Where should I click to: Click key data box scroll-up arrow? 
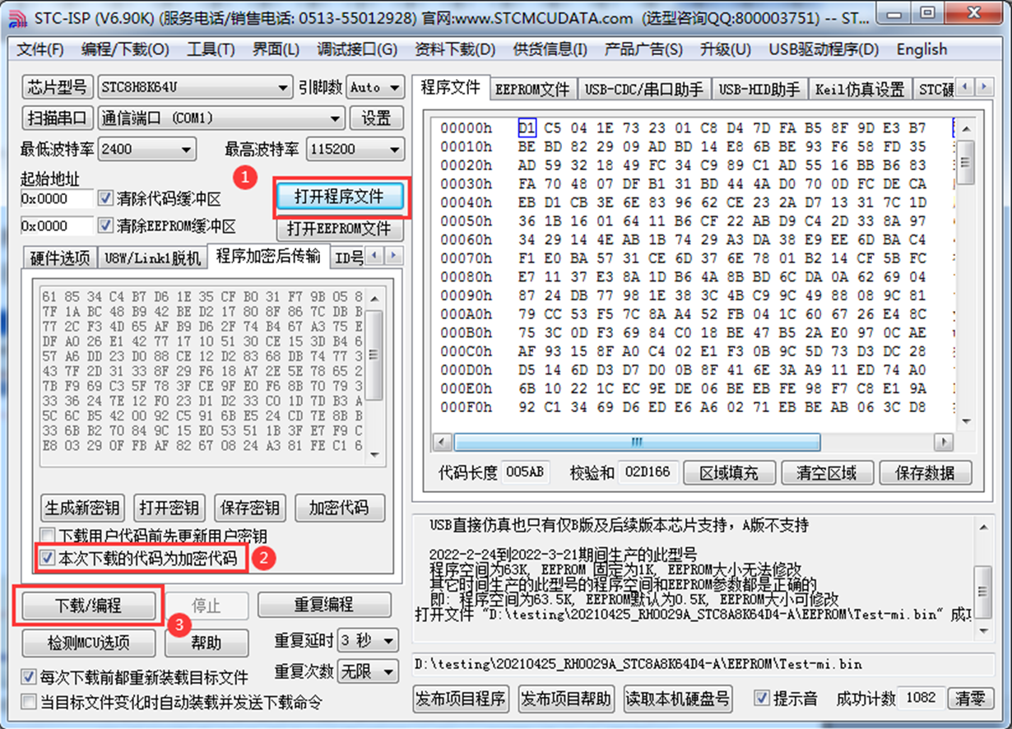coord(374,298)
